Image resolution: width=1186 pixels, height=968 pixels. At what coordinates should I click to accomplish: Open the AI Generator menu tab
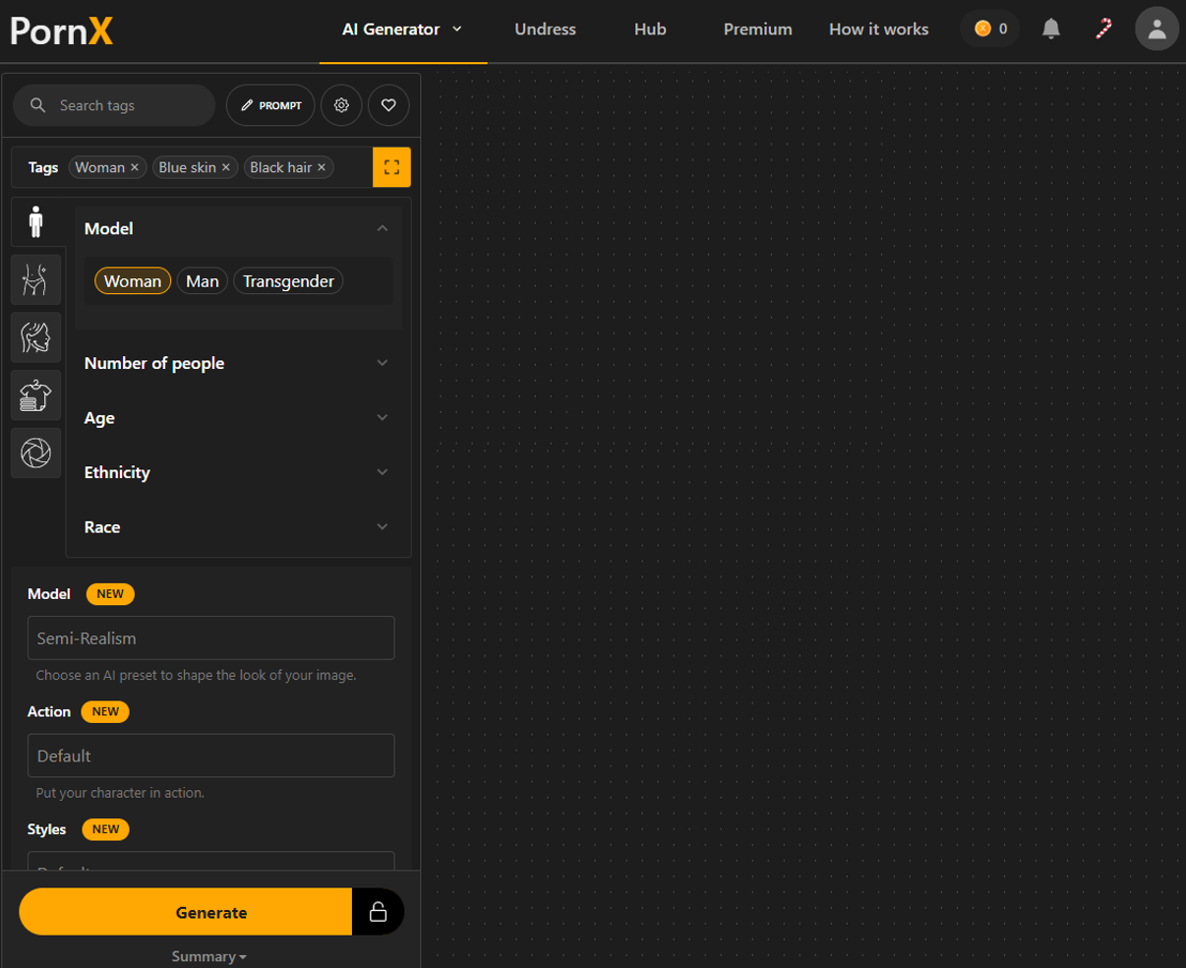(402, 30)
